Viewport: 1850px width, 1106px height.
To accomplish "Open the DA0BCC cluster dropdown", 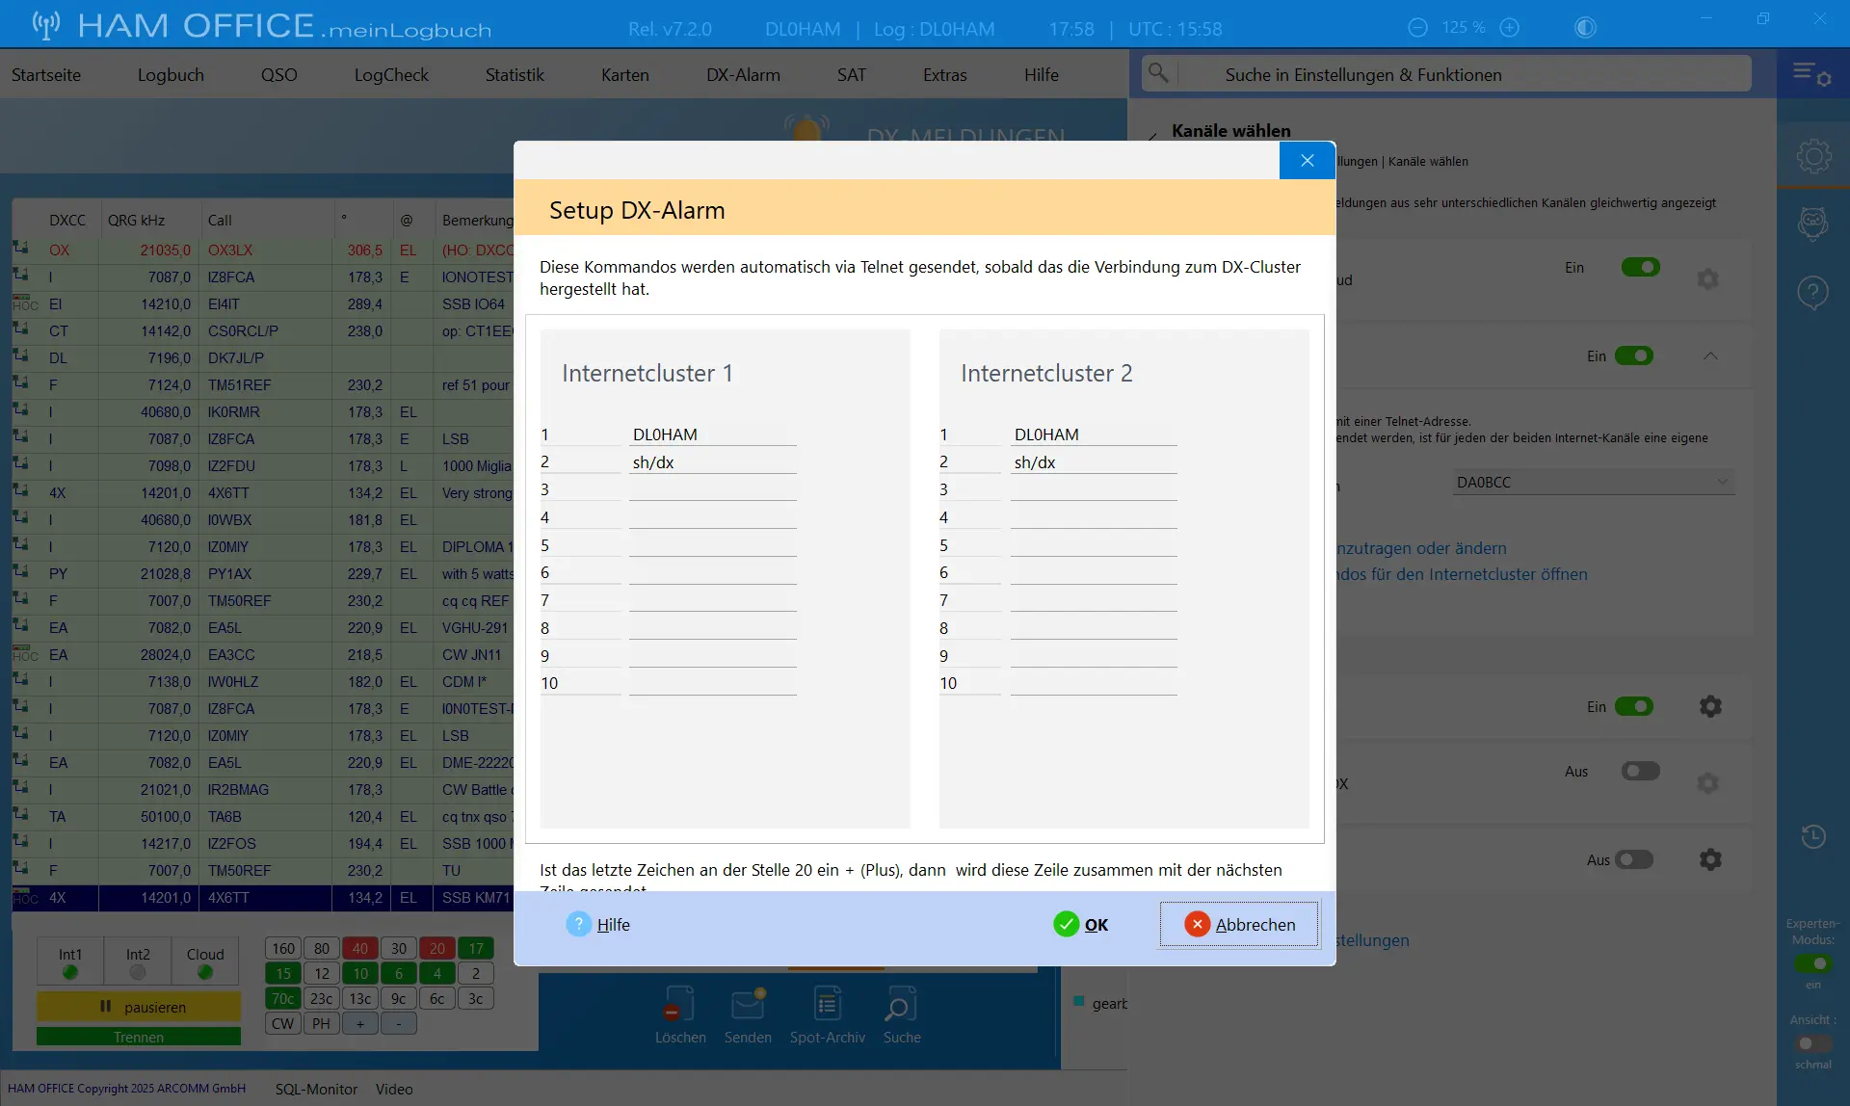I will [x=1594, y=482].
